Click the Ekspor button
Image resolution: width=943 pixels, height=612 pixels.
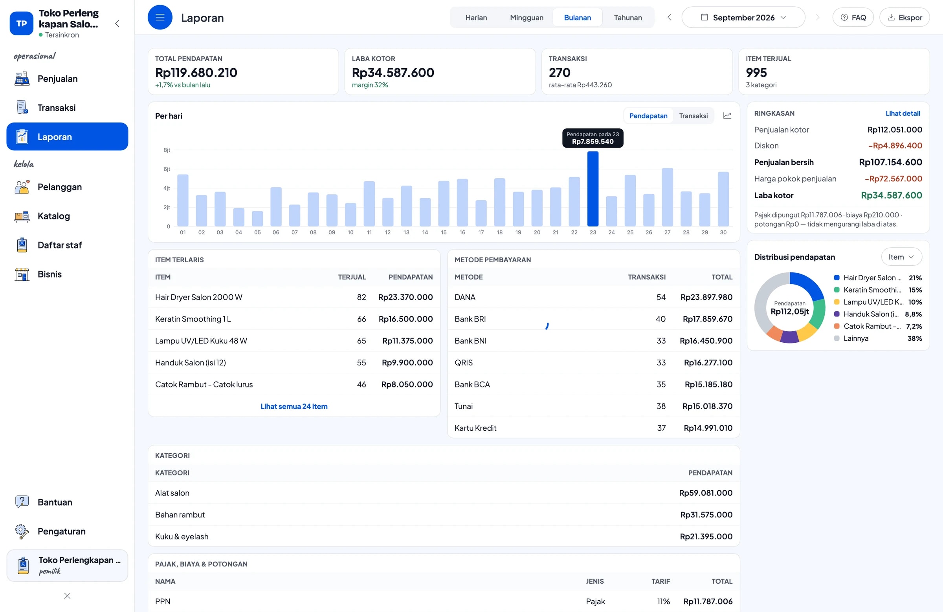(x=904, y=17)
